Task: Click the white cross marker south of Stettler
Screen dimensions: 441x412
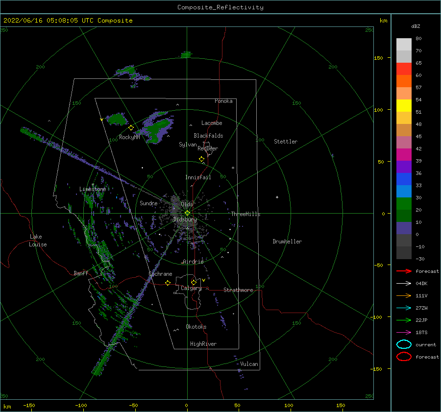Action: 277,197
